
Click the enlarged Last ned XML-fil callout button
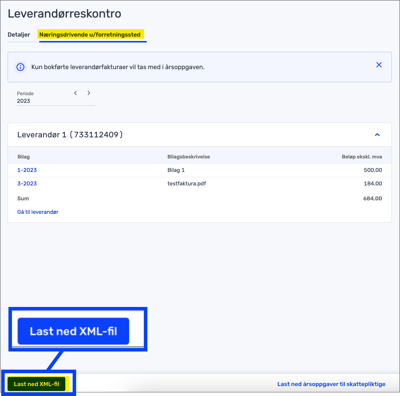[73, 331]
